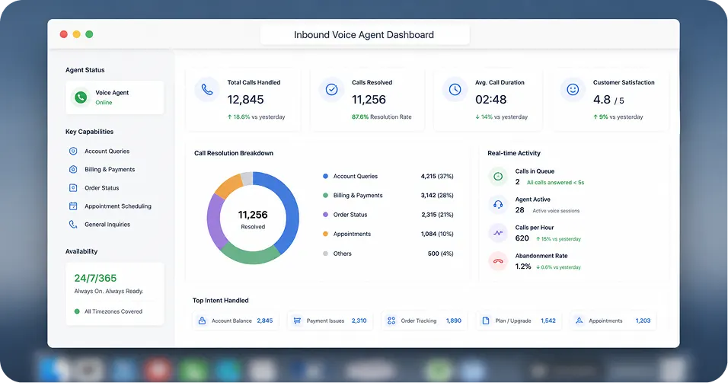Click the Calls in Queue icon
The height and width of the screenshot is (383, 728).
pyautogui.click(x=498, y=177)
